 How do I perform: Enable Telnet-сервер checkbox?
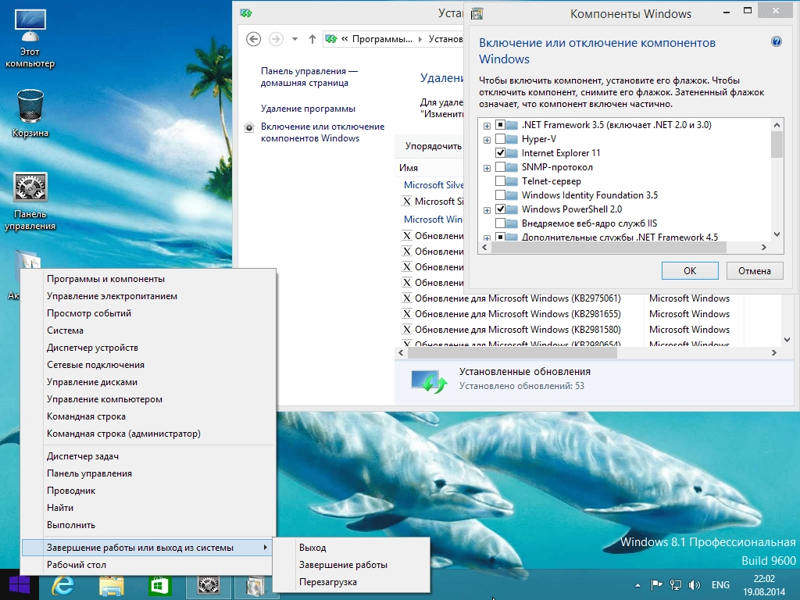pos(500,181)
